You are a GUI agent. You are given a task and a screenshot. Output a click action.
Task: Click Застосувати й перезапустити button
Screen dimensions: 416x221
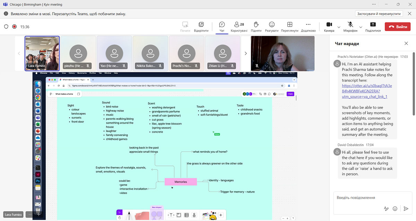point(379,14)
